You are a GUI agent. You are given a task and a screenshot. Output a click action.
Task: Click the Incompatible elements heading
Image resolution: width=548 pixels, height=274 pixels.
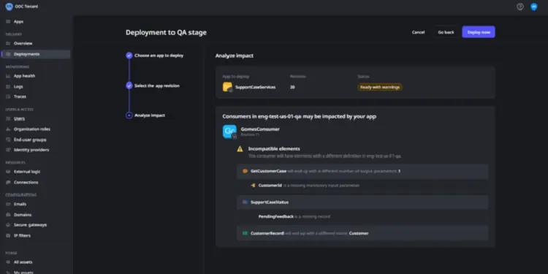point(274,149)
